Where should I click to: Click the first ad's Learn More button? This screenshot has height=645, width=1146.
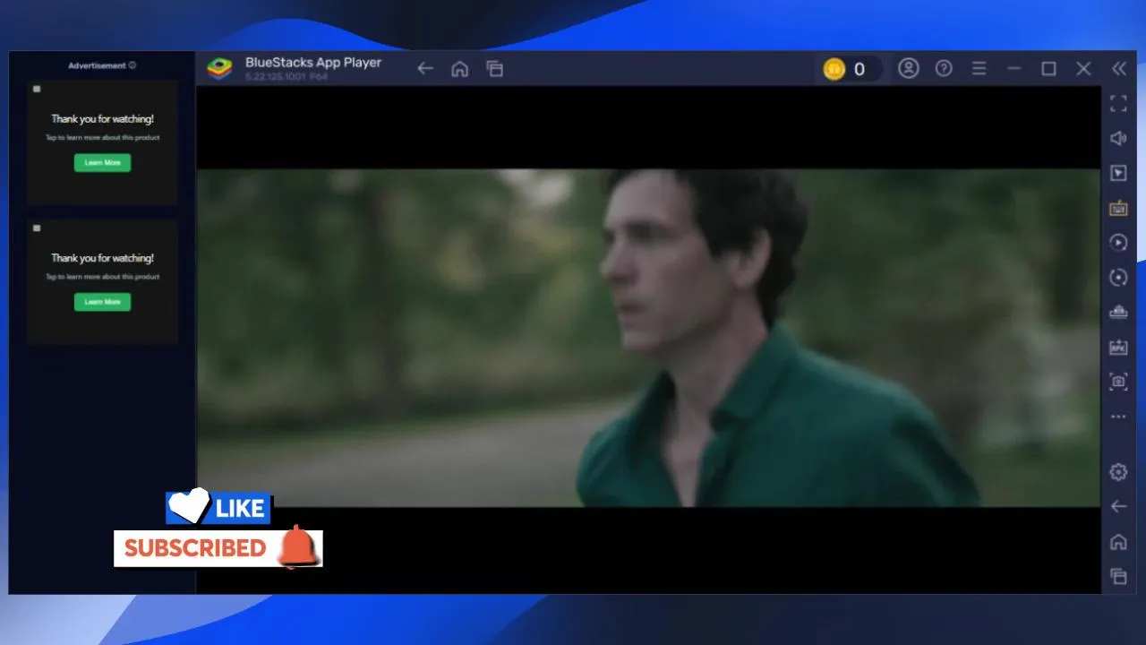pyautogui.click(x=102, y=163)
